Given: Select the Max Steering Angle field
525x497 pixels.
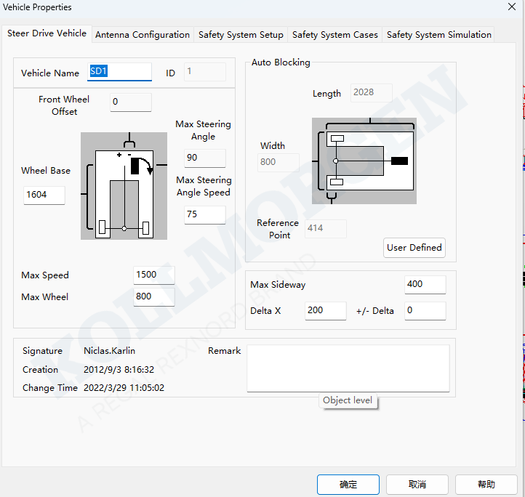Looking at the screenshot, I should coord(204,158).
